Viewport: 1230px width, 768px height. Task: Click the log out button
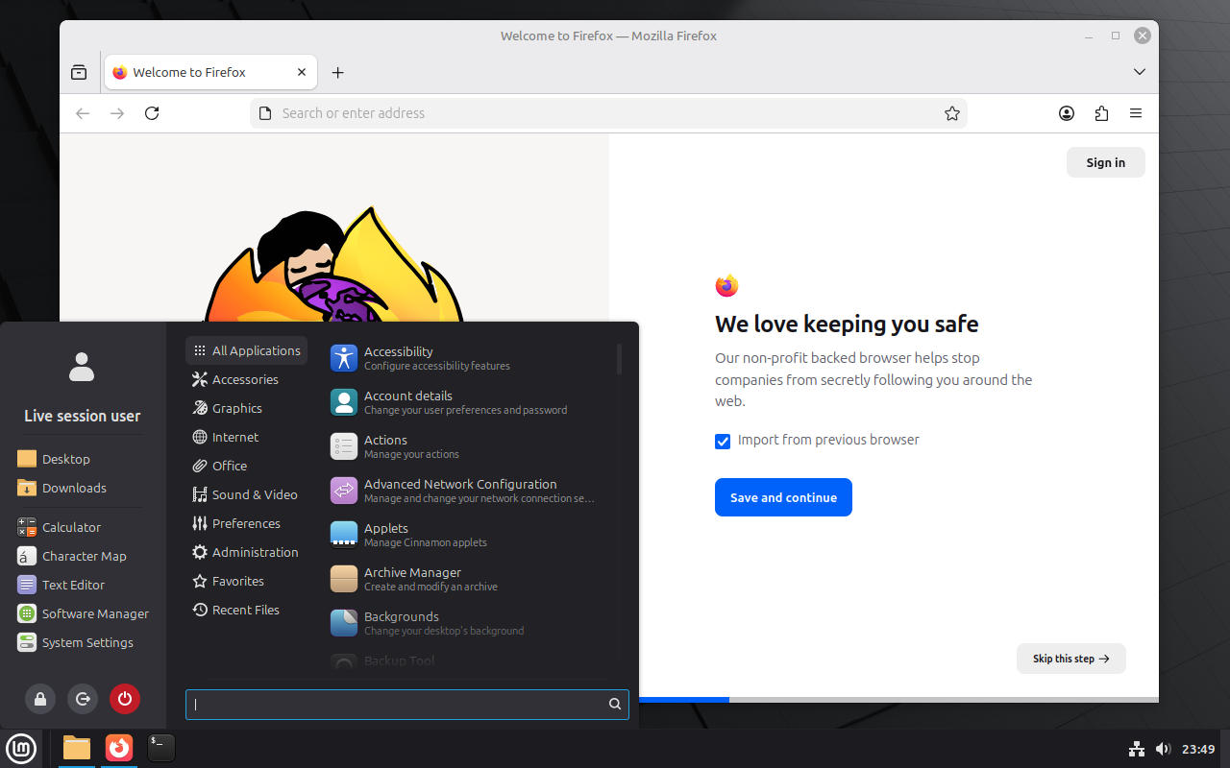tap(83, 699)
